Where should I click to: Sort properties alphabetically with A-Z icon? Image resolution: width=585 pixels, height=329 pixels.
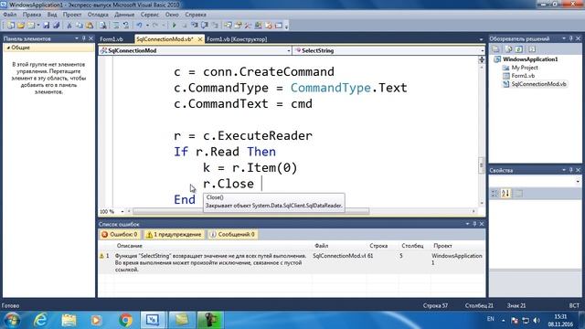pyautogui.click(x=505, y=193)
